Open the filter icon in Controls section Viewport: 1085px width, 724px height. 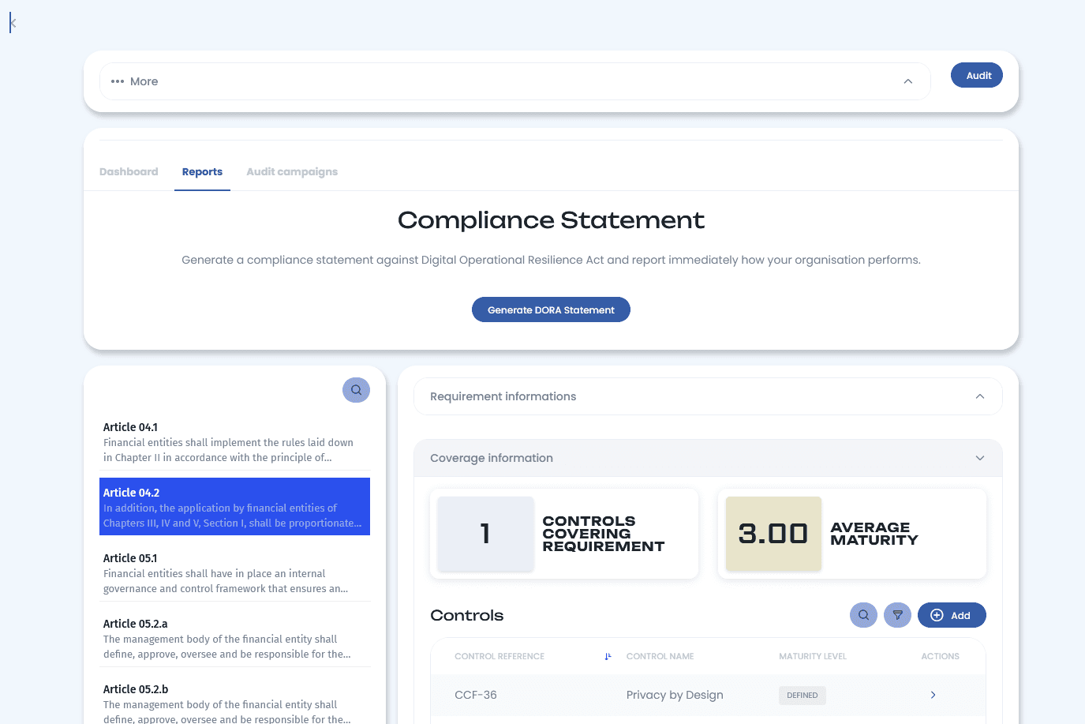(x=897, y=615)
